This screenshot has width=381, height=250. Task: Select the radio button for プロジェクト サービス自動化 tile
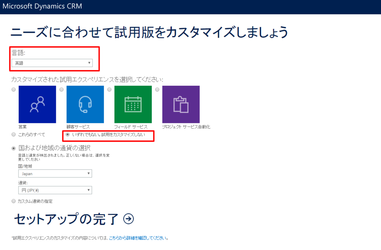coord(157,89)
